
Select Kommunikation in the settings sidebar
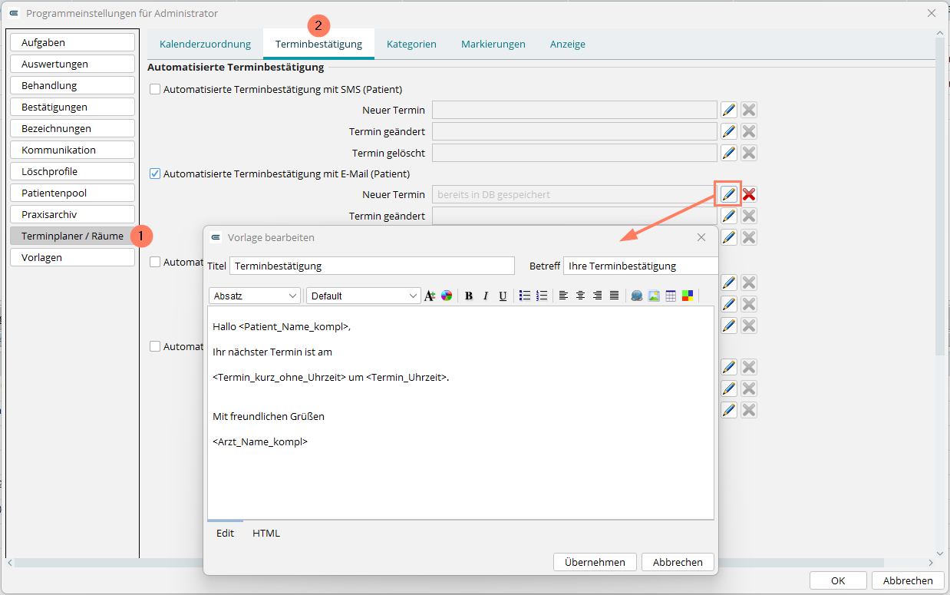click(x=73, y=150)
